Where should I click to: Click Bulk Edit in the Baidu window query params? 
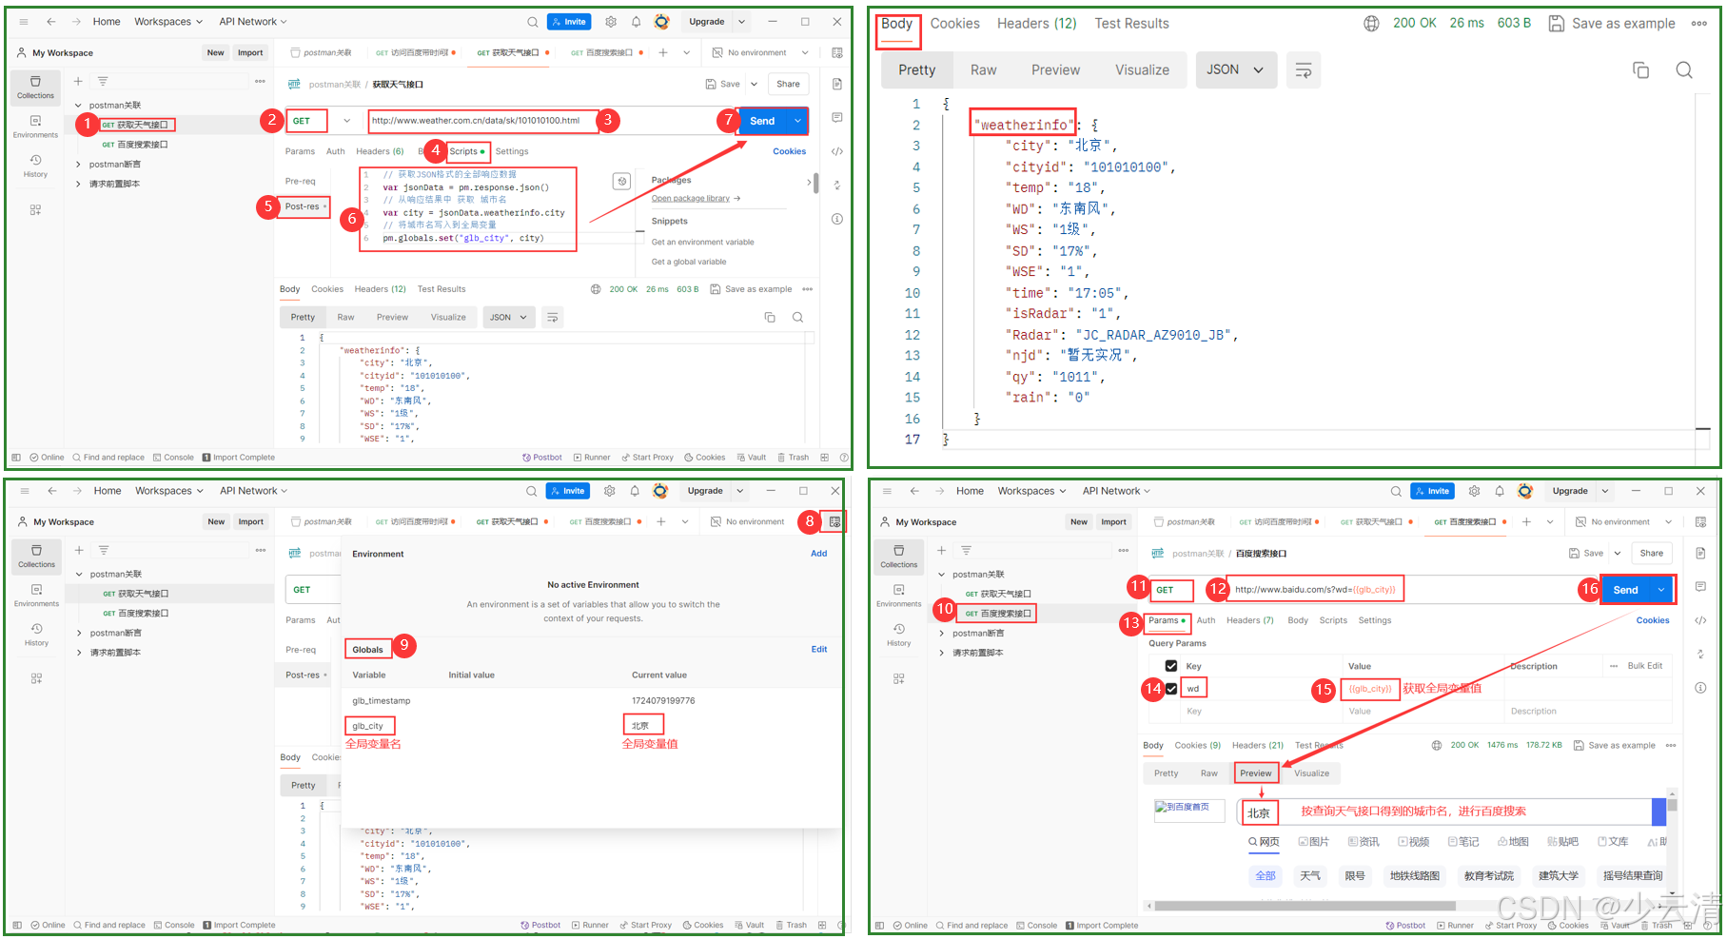pyautogui.click(x=1644, y=666)
